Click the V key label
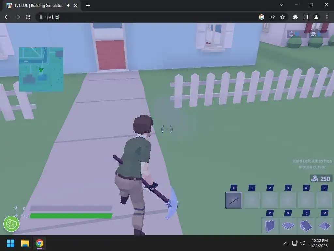 [x=325, y=213]
